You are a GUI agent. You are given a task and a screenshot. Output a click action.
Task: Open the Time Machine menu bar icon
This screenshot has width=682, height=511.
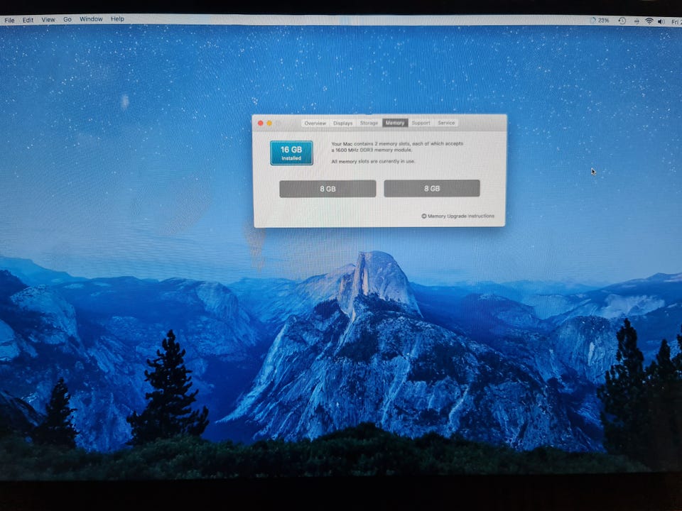pyautogui.click(x=622, y=21)
